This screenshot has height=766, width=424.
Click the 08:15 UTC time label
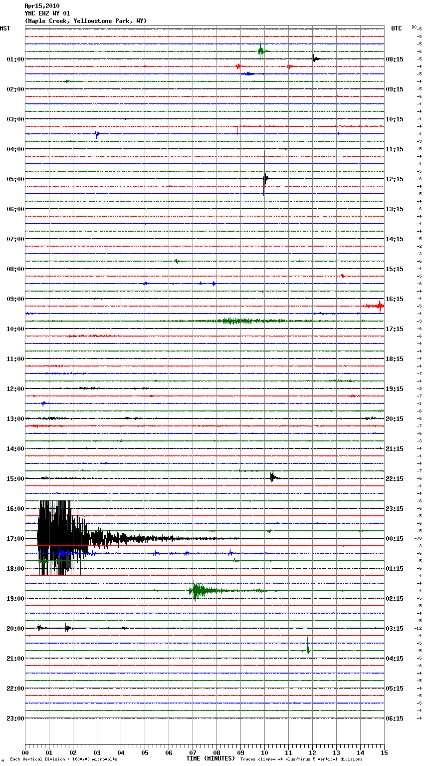pyautogui.click(x=395, y=59)
